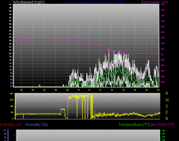
Task: Click the "12" hour label on time axis
Action: pyautogui.click(x=89, y=90)
